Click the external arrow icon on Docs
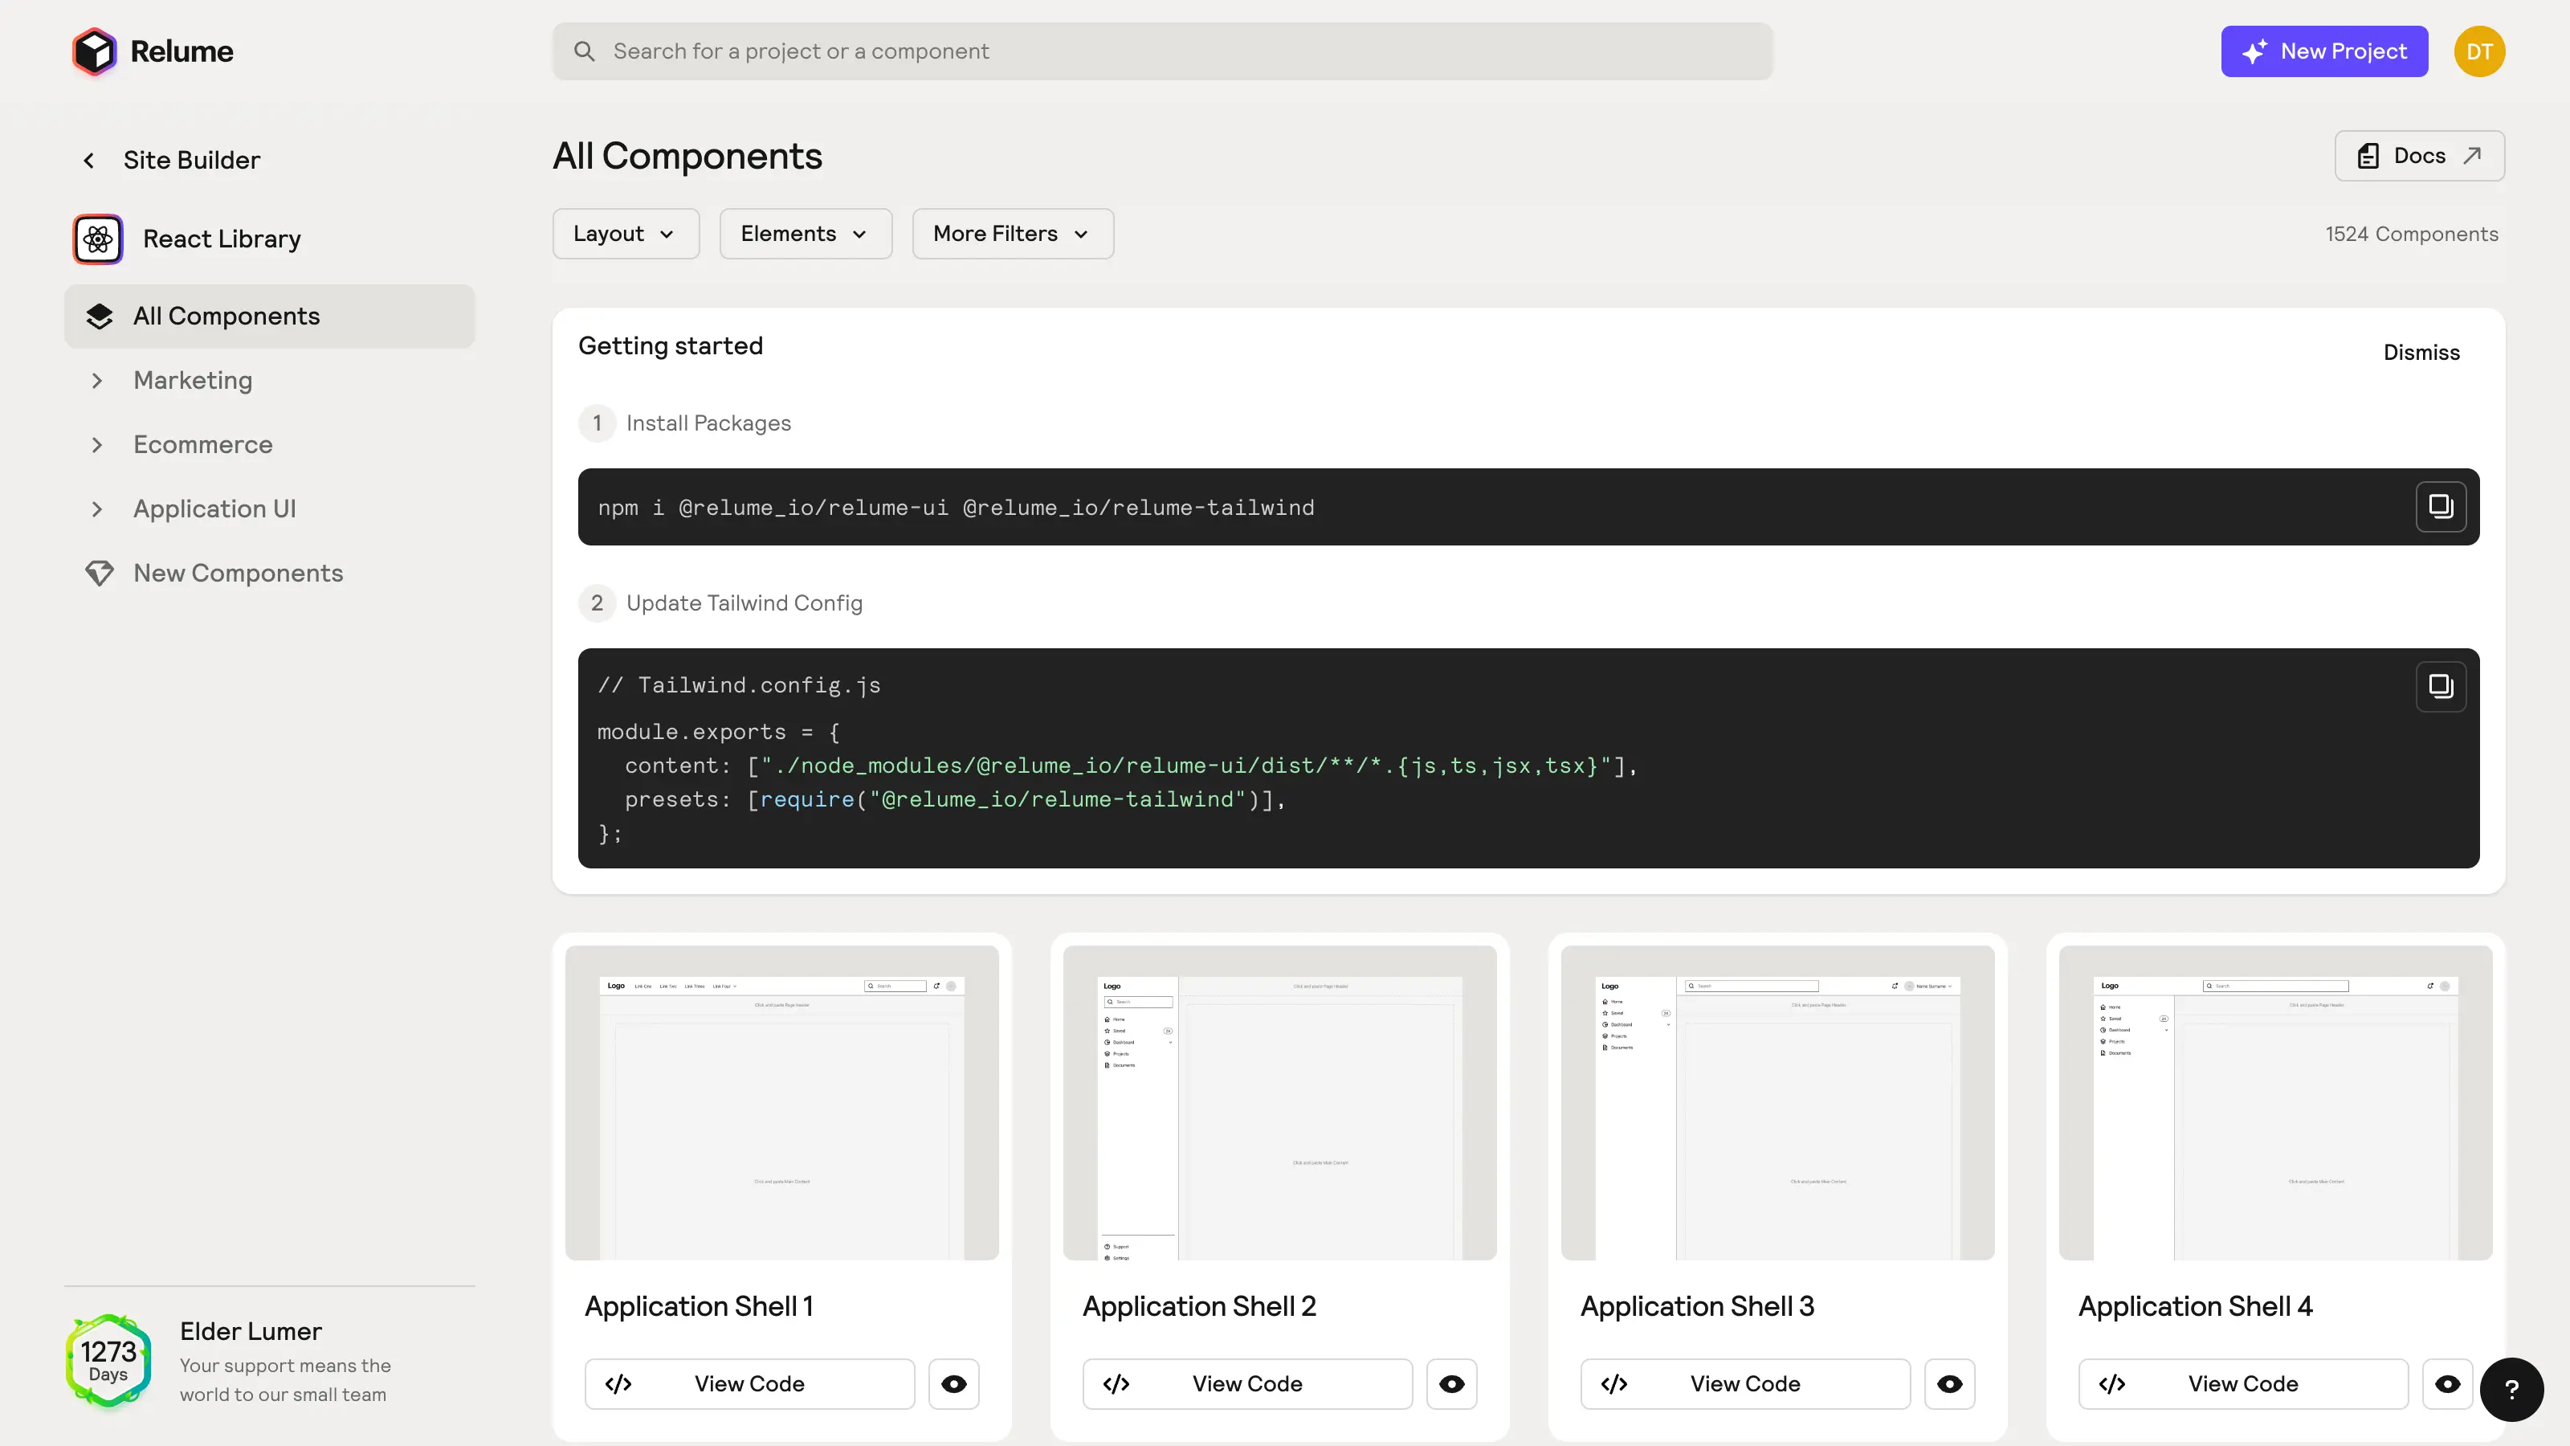2570x1446 pixels. click(x=2472, y=156)
